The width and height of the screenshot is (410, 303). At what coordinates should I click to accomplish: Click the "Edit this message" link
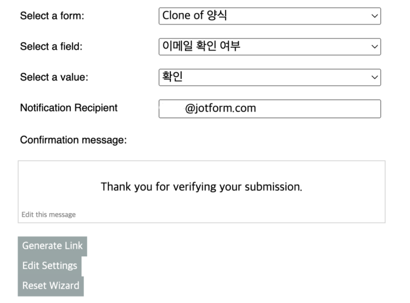coord(49,214)
